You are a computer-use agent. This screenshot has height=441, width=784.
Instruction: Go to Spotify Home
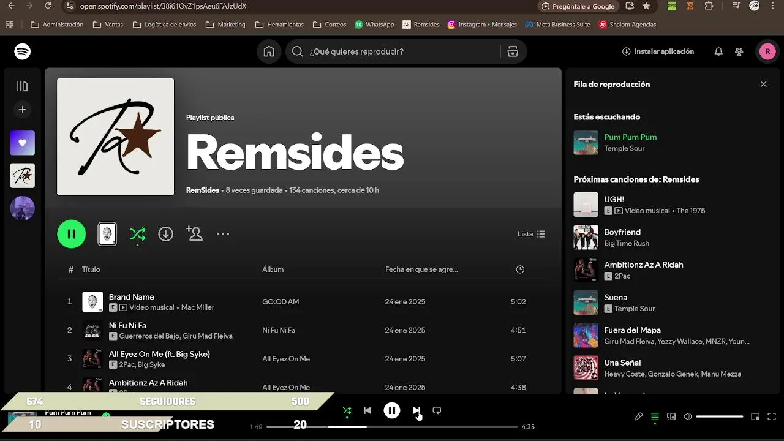click(269, 51)
